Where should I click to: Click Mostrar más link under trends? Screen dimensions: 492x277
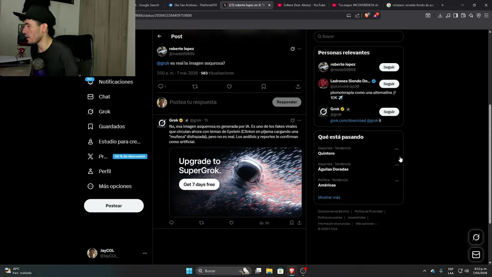tap(329, 197)
